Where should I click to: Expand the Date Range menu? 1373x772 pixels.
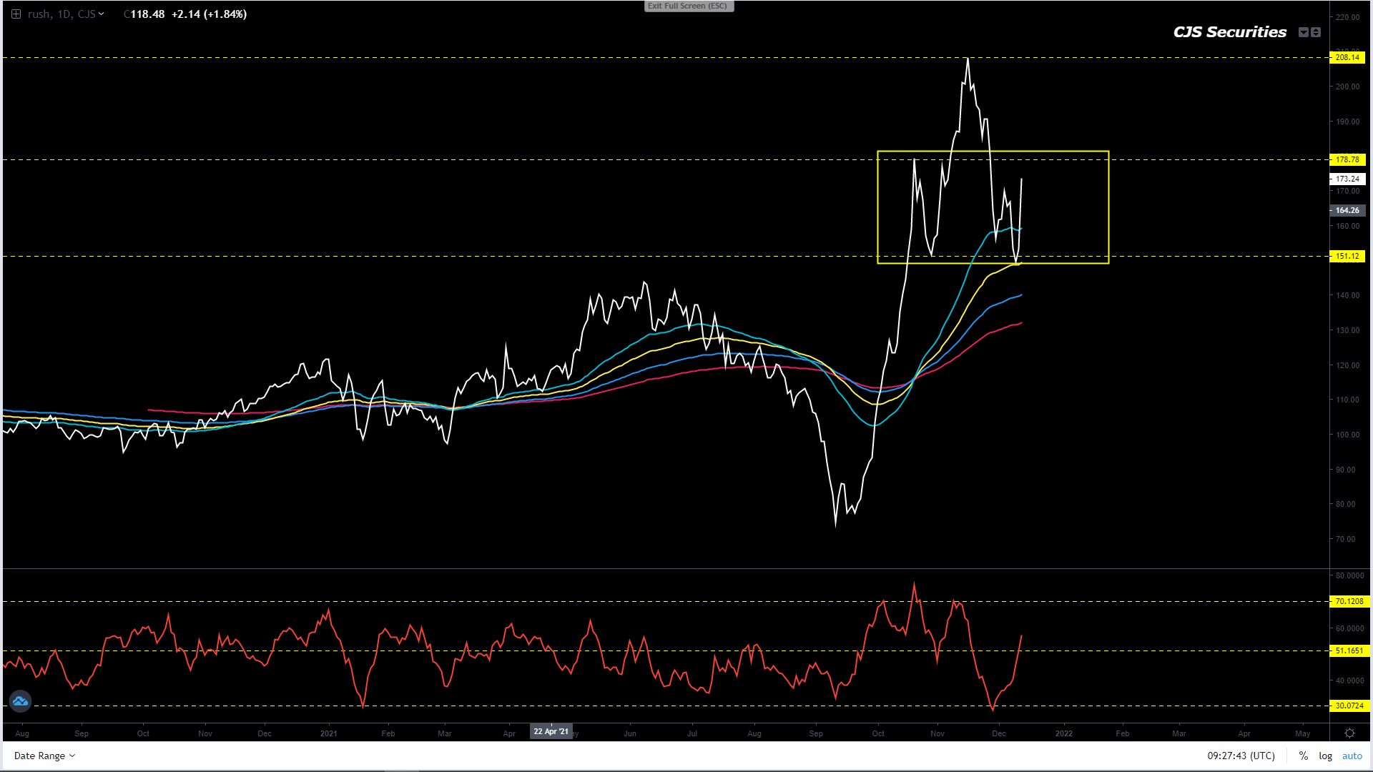pos(44,756)
